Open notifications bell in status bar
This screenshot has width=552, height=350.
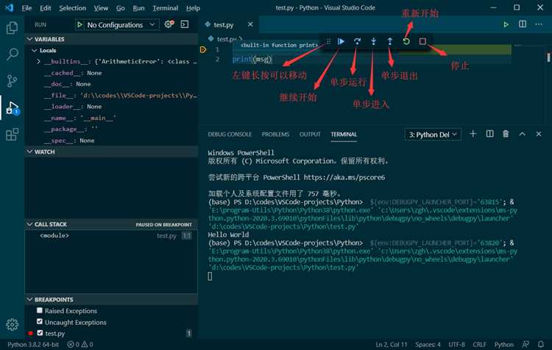coord(541,344)
